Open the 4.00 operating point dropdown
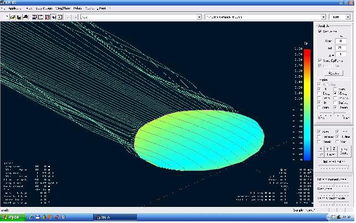356x223 pixels. (348, 17)
